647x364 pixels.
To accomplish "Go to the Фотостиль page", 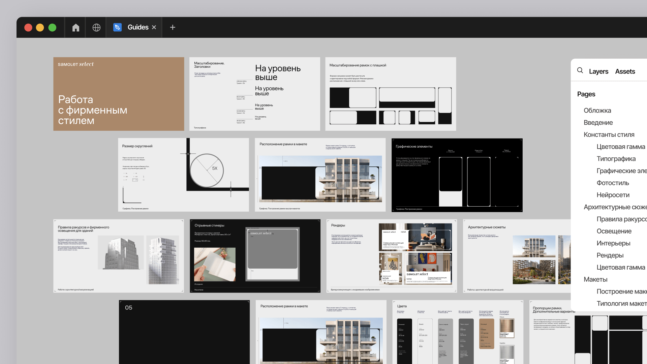I will click(613, 183).
